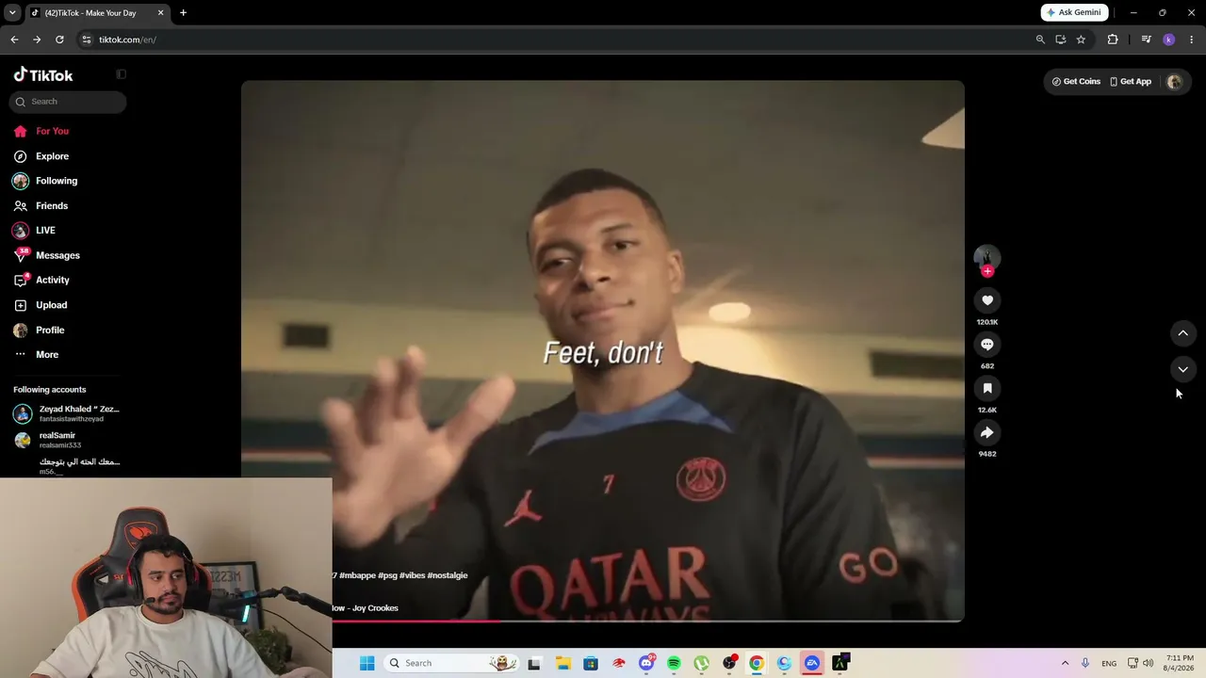Screen dimensions: 1206x678
Task: Open Spotify from the taskbar
Action: (x=674, y=663)
